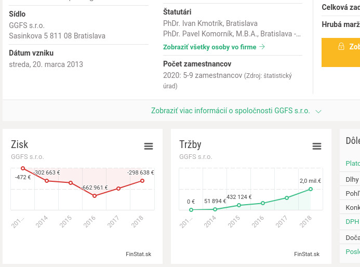This screenshot has width=360, height=267.
Task: Open the Tržby chart hamburger menu
Action: (x=317, y=146)
